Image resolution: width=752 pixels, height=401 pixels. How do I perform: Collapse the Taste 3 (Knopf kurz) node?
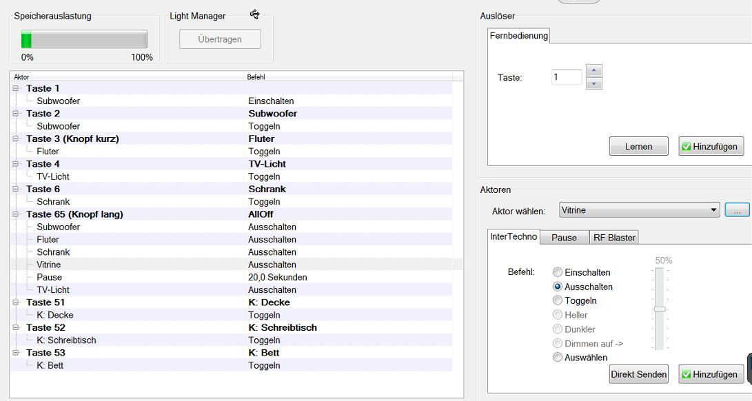pos(16,138)
